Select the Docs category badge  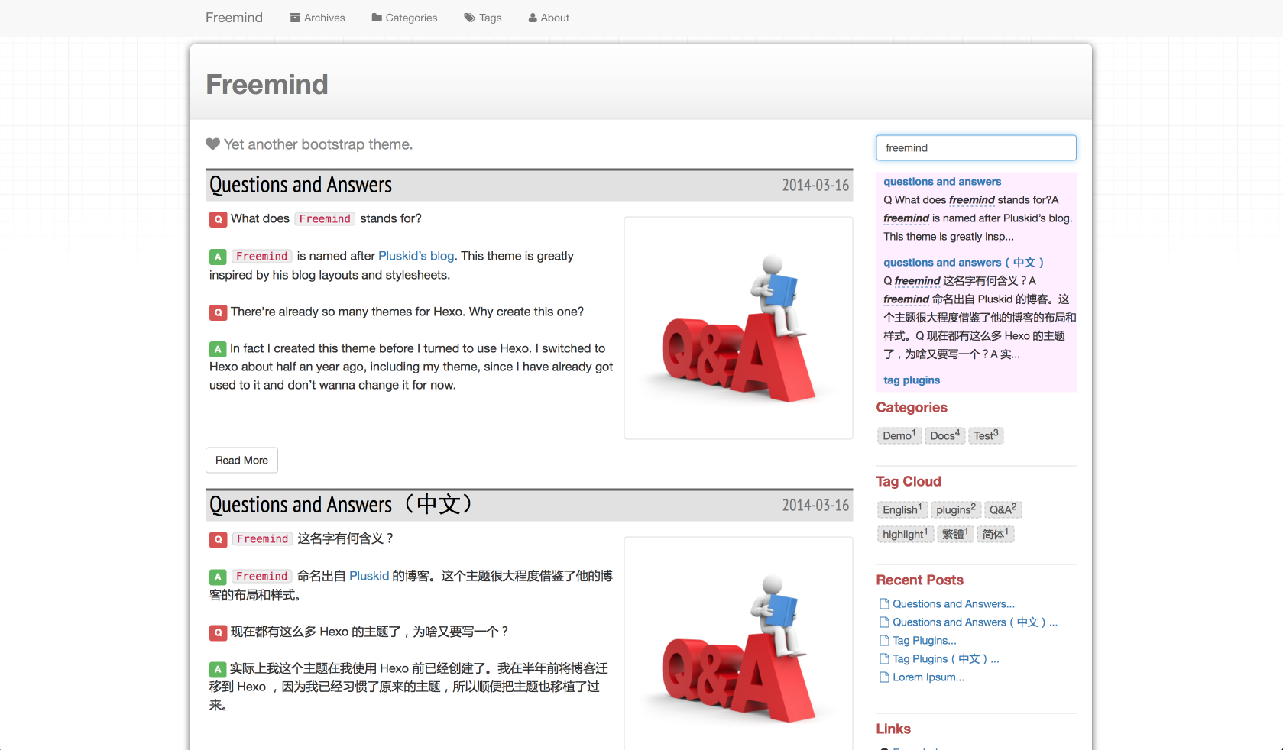944,435
